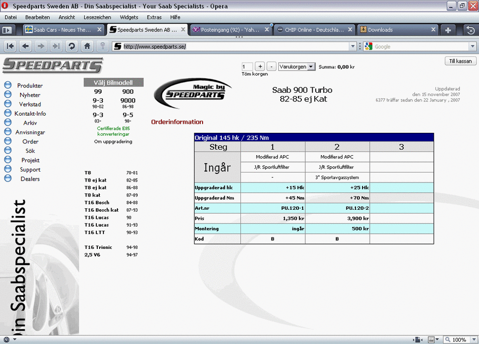This screenshot has height=344, width=479.
Task: Click the PU.120-2 article number cell
Action: tap(338, 208)
